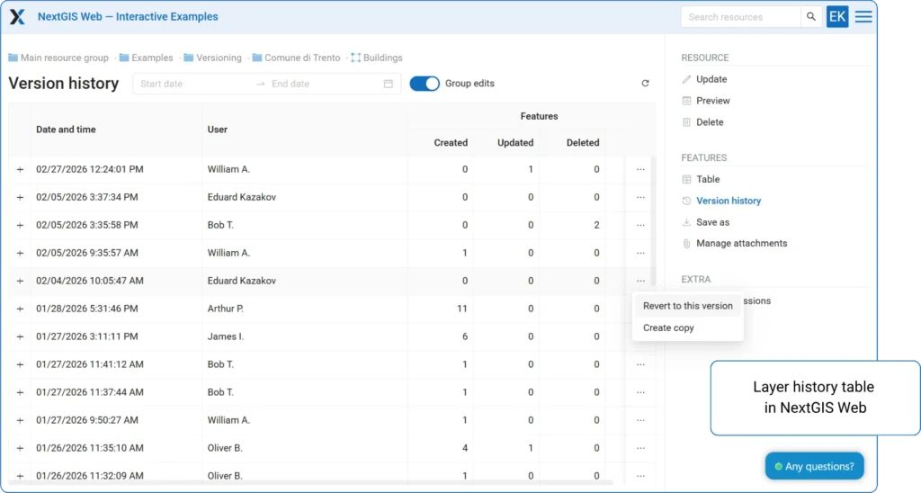Click the Start date input field
The width and height of the screenshot is (921, 493).
(193, 84)
